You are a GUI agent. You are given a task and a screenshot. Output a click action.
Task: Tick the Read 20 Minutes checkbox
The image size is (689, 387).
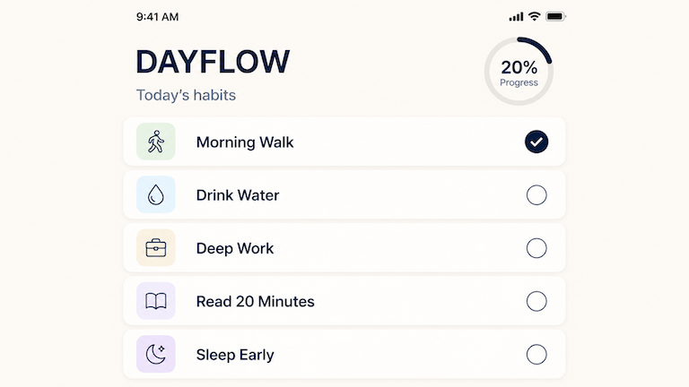536,301
